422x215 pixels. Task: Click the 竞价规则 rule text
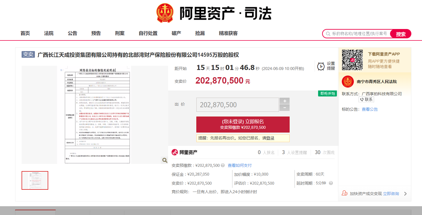[x=214, y=192]
